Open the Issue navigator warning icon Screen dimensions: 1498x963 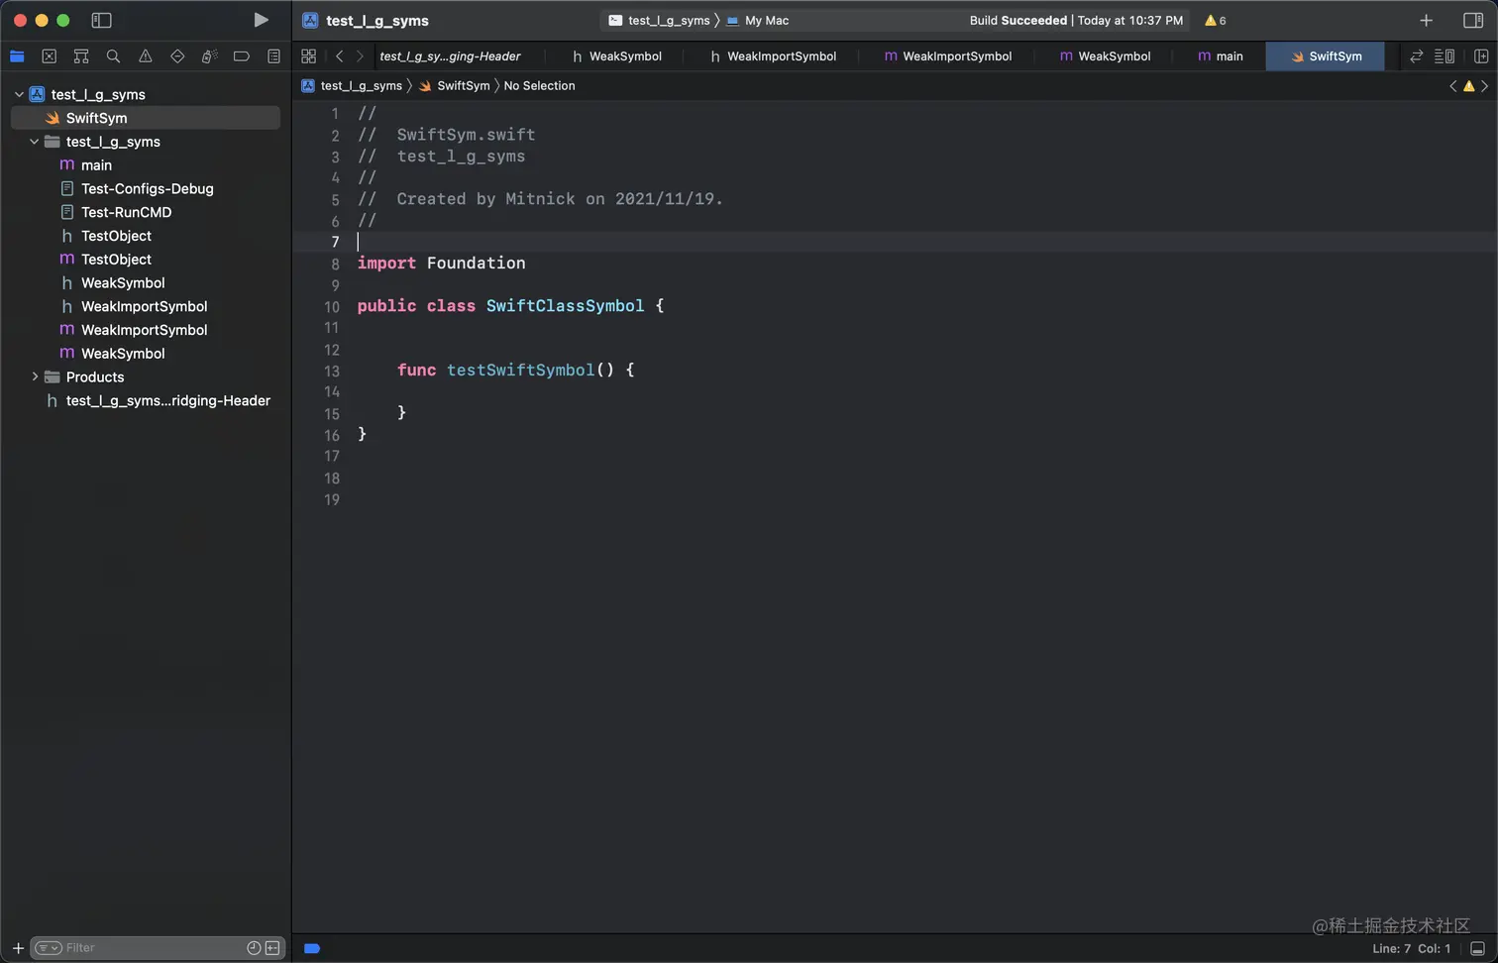coord(146,56)
